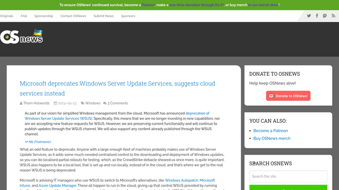Open the article title about WSUS deprecation

[118, 89]
